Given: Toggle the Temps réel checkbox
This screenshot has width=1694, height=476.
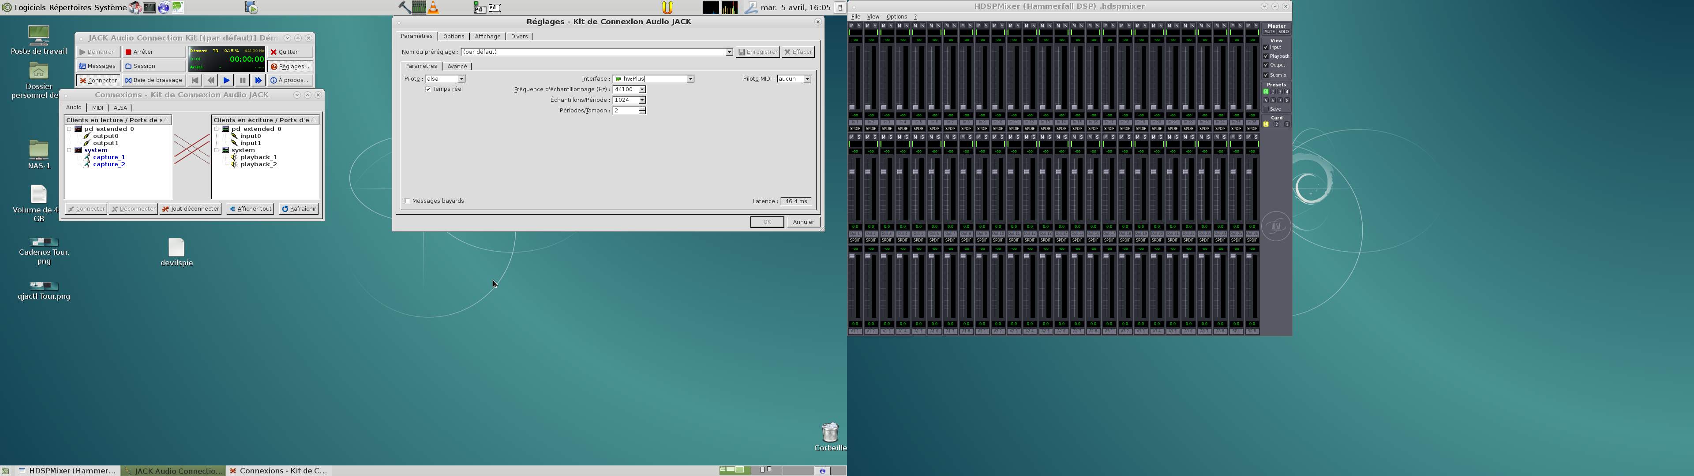Looking at the screenshot, I should pyautogui.click(x=428, y=89).
